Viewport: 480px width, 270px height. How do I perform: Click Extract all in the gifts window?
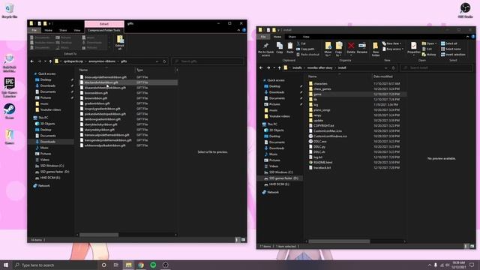pos(120,43)
